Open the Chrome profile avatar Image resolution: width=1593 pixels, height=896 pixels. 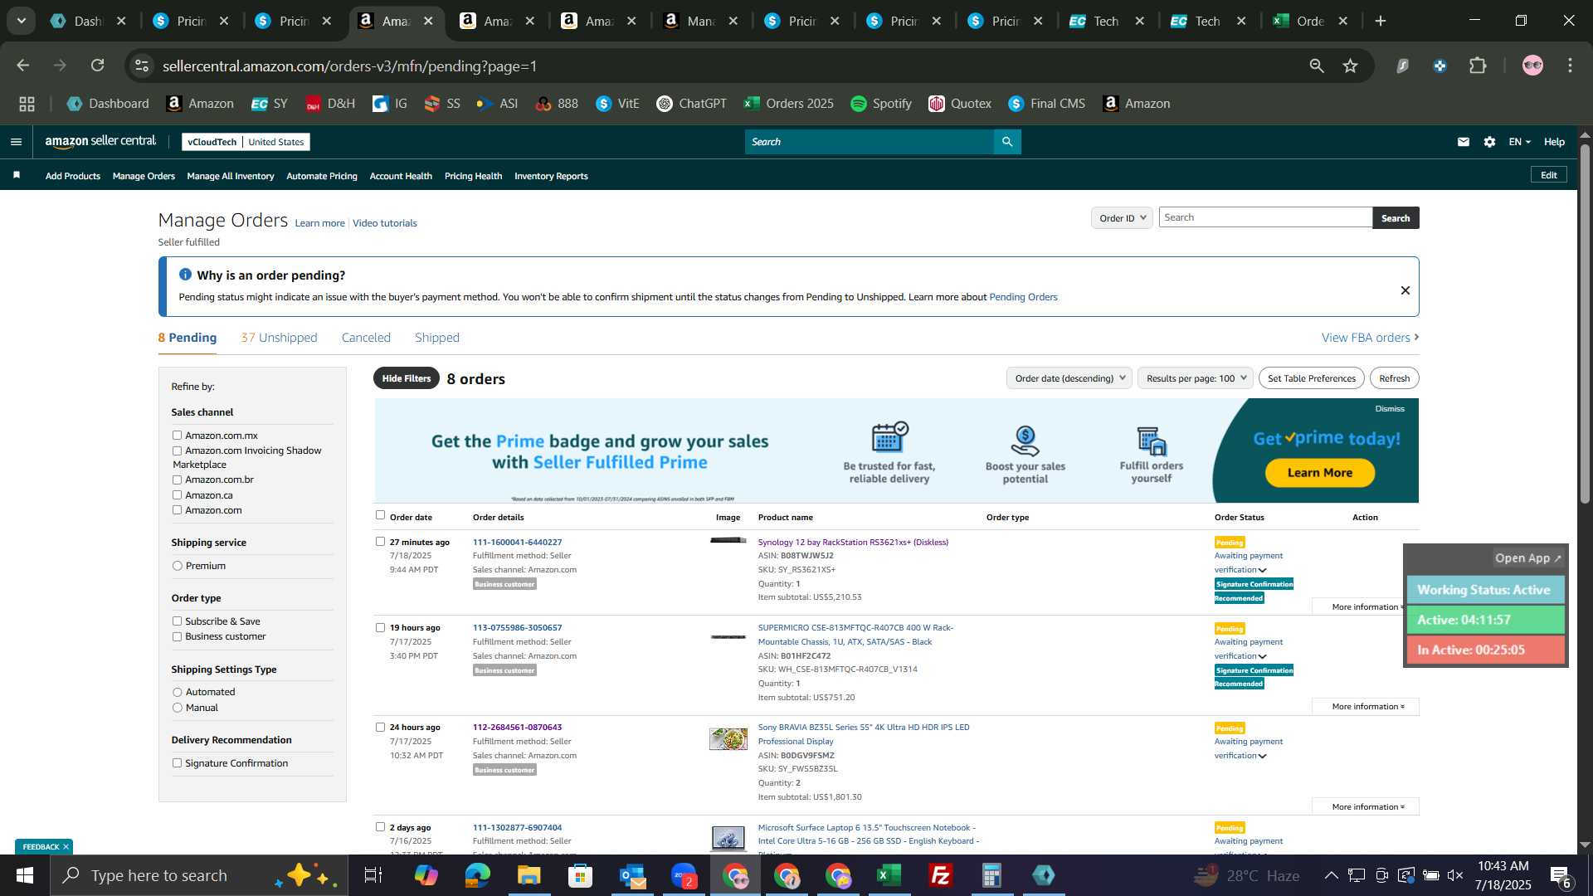(x=1532, y=66)
